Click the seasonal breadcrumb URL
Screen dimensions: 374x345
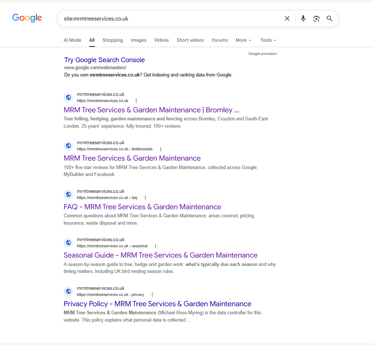(112, 246)
